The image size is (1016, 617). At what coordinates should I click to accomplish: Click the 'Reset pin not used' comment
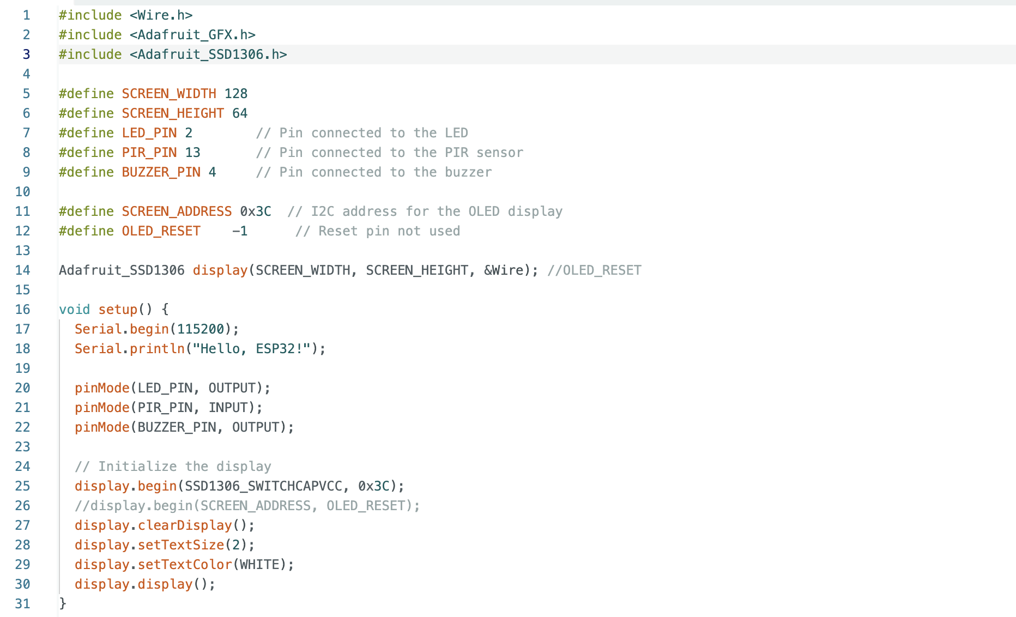click(378, 231)
